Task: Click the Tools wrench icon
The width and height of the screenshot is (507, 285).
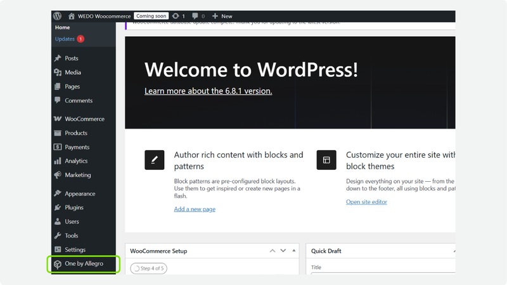Action: pyautogui.click(x=58, y=236)
